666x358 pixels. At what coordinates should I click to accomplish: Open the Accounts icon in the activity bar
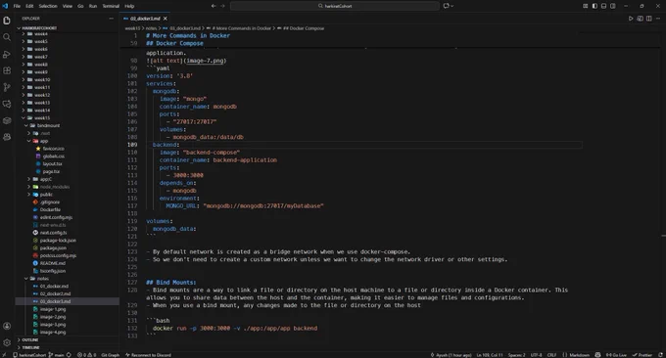(x=7, y=326)
